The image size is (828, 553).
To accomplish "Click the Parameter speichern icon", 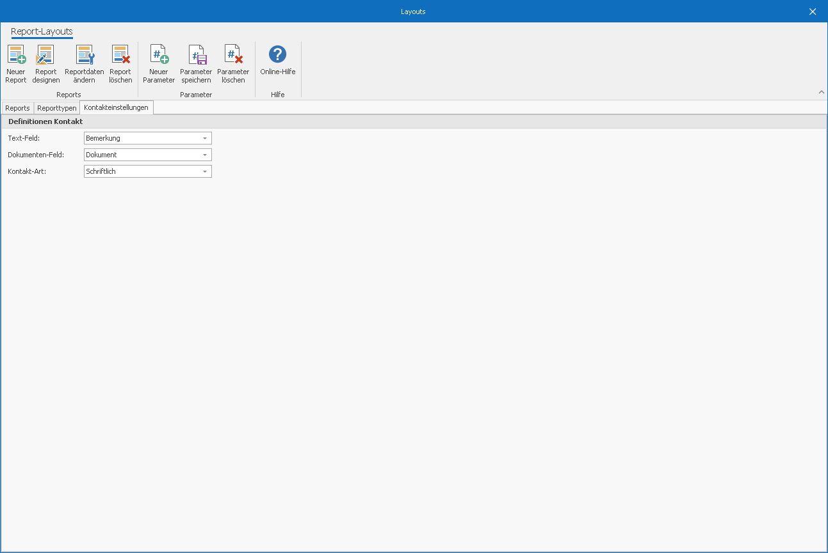I will point(196,56).
